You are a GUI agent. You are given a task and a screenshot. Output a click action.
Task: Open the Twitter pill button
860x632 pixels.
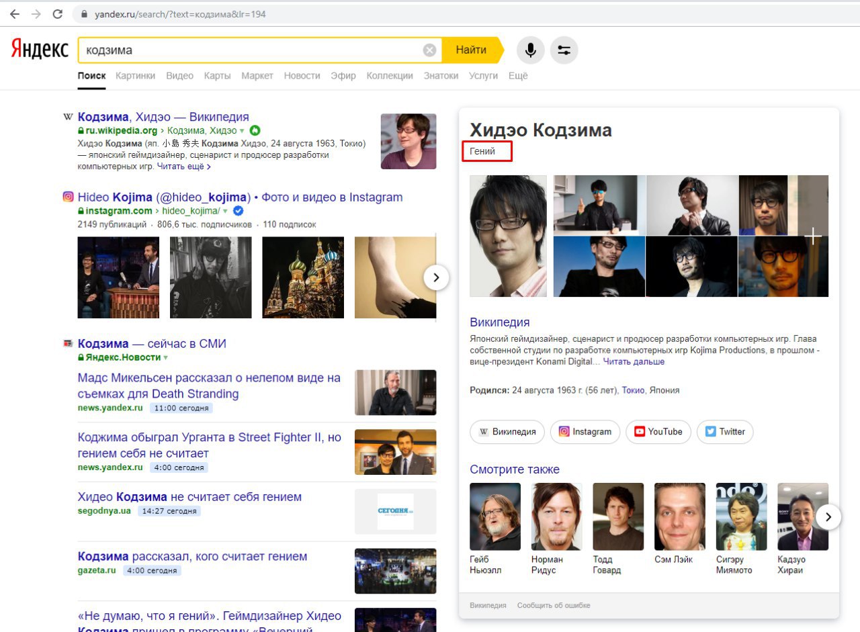pos(725,432)
